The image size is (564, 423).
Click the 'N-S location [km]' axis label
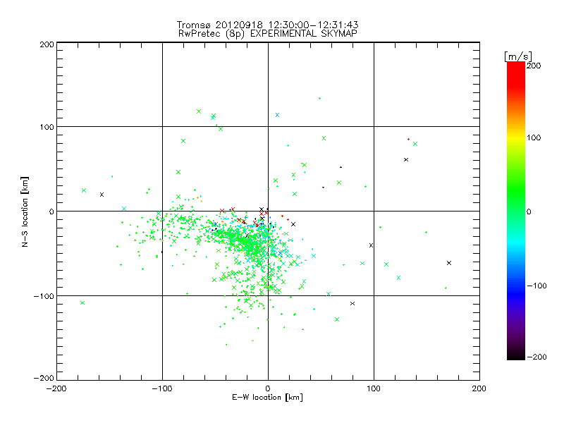tap(25, 212)
